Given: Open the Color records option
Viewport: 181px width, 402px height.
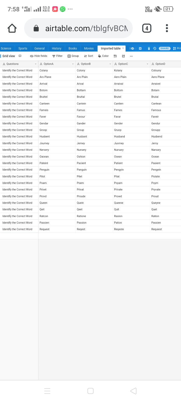Looking at the screenshot, I should click(x=103, y=56).
